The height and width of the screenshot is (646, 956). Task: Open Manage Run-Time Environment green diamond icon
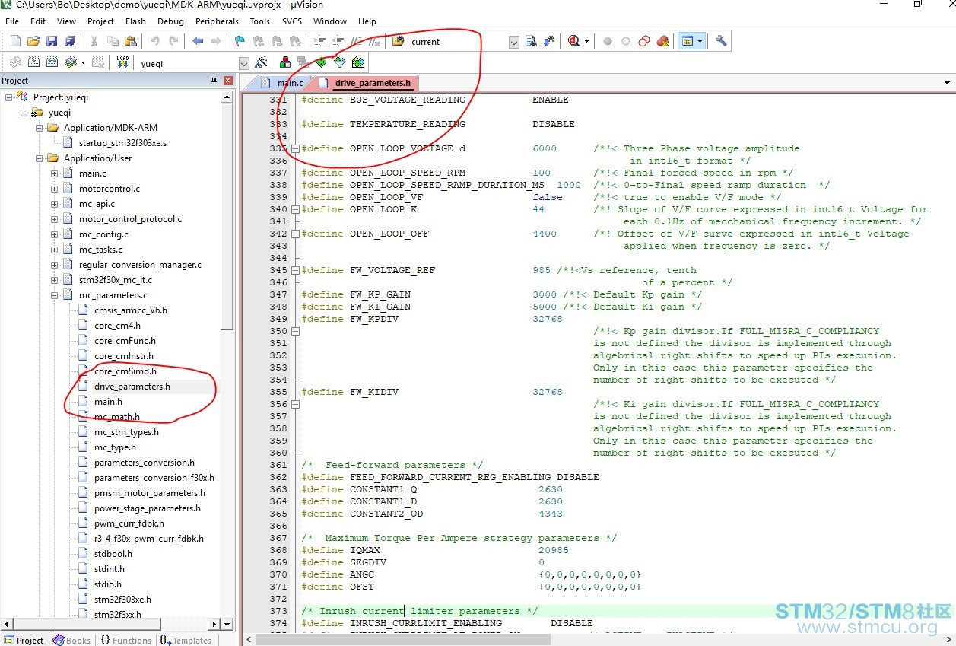click(322, 62)
